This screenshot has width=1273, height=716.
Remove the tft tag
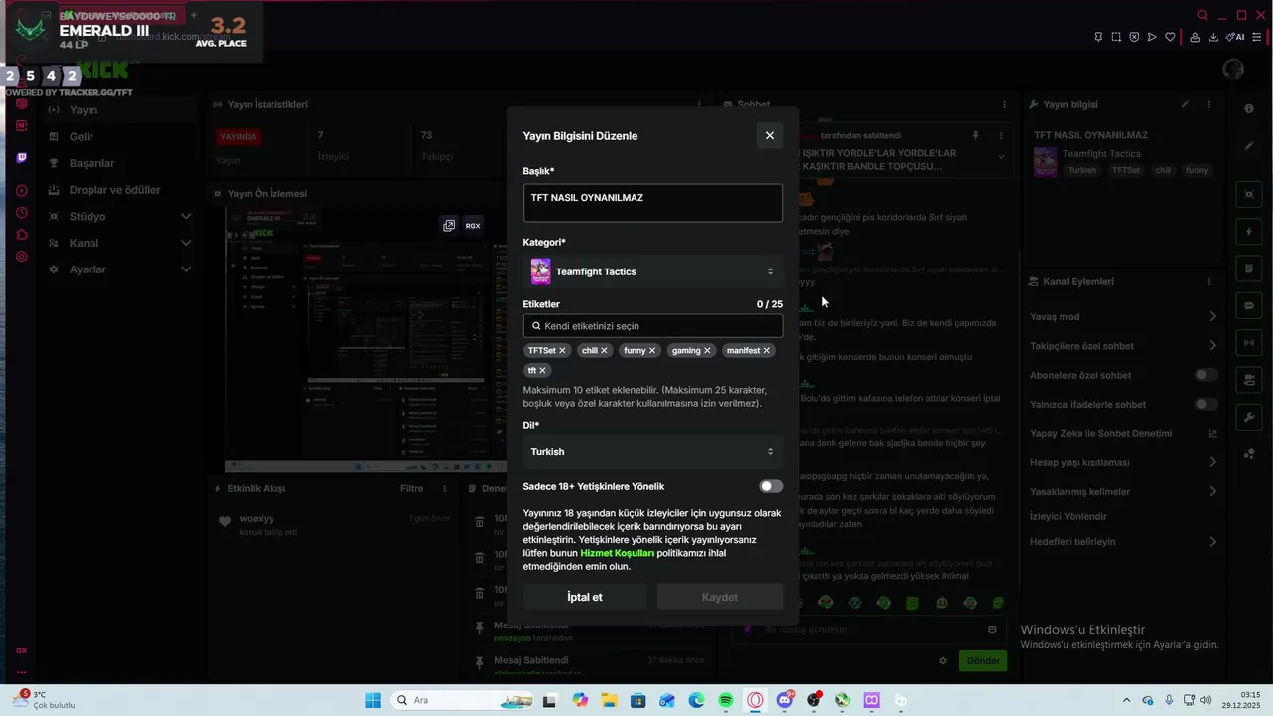(542, 371)
